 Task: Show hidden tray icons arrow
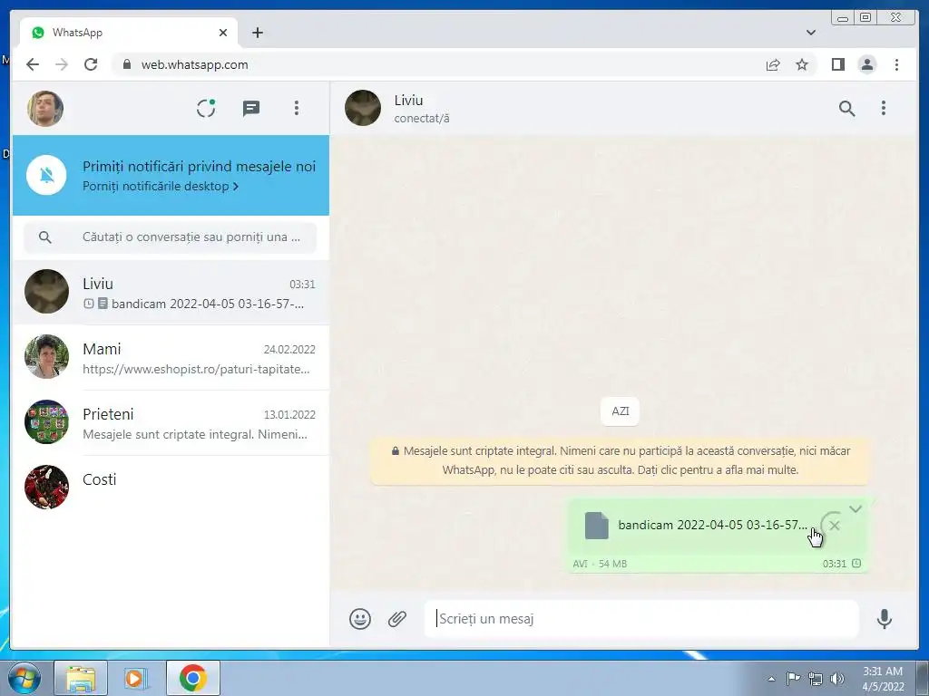point(771,679)
